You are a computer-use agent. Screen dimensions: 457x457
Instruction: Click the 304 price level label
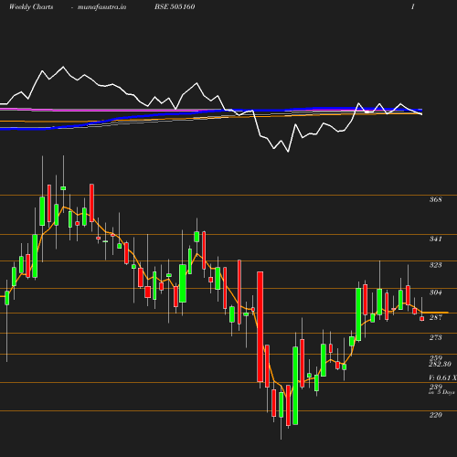pyautogui.click(x=435, y=292)
